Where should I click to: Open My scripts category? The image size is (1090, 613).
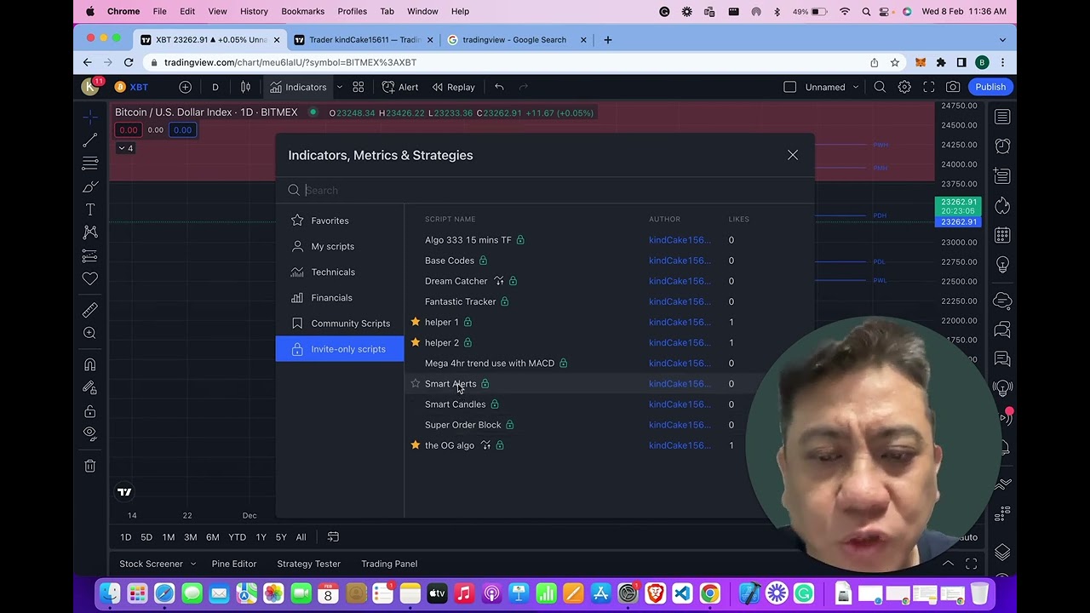(x=339, y=246)
